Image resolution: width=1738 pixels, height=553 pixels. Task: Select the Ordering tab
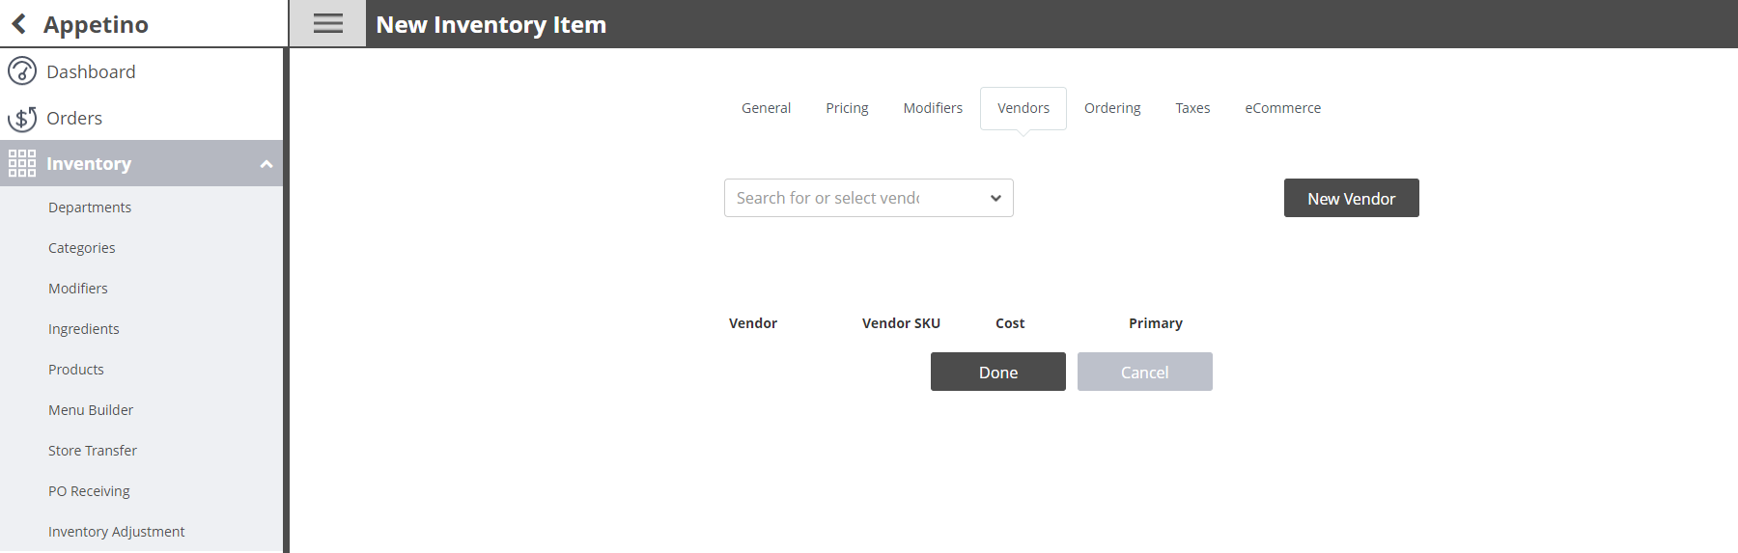pos(1112,108)
